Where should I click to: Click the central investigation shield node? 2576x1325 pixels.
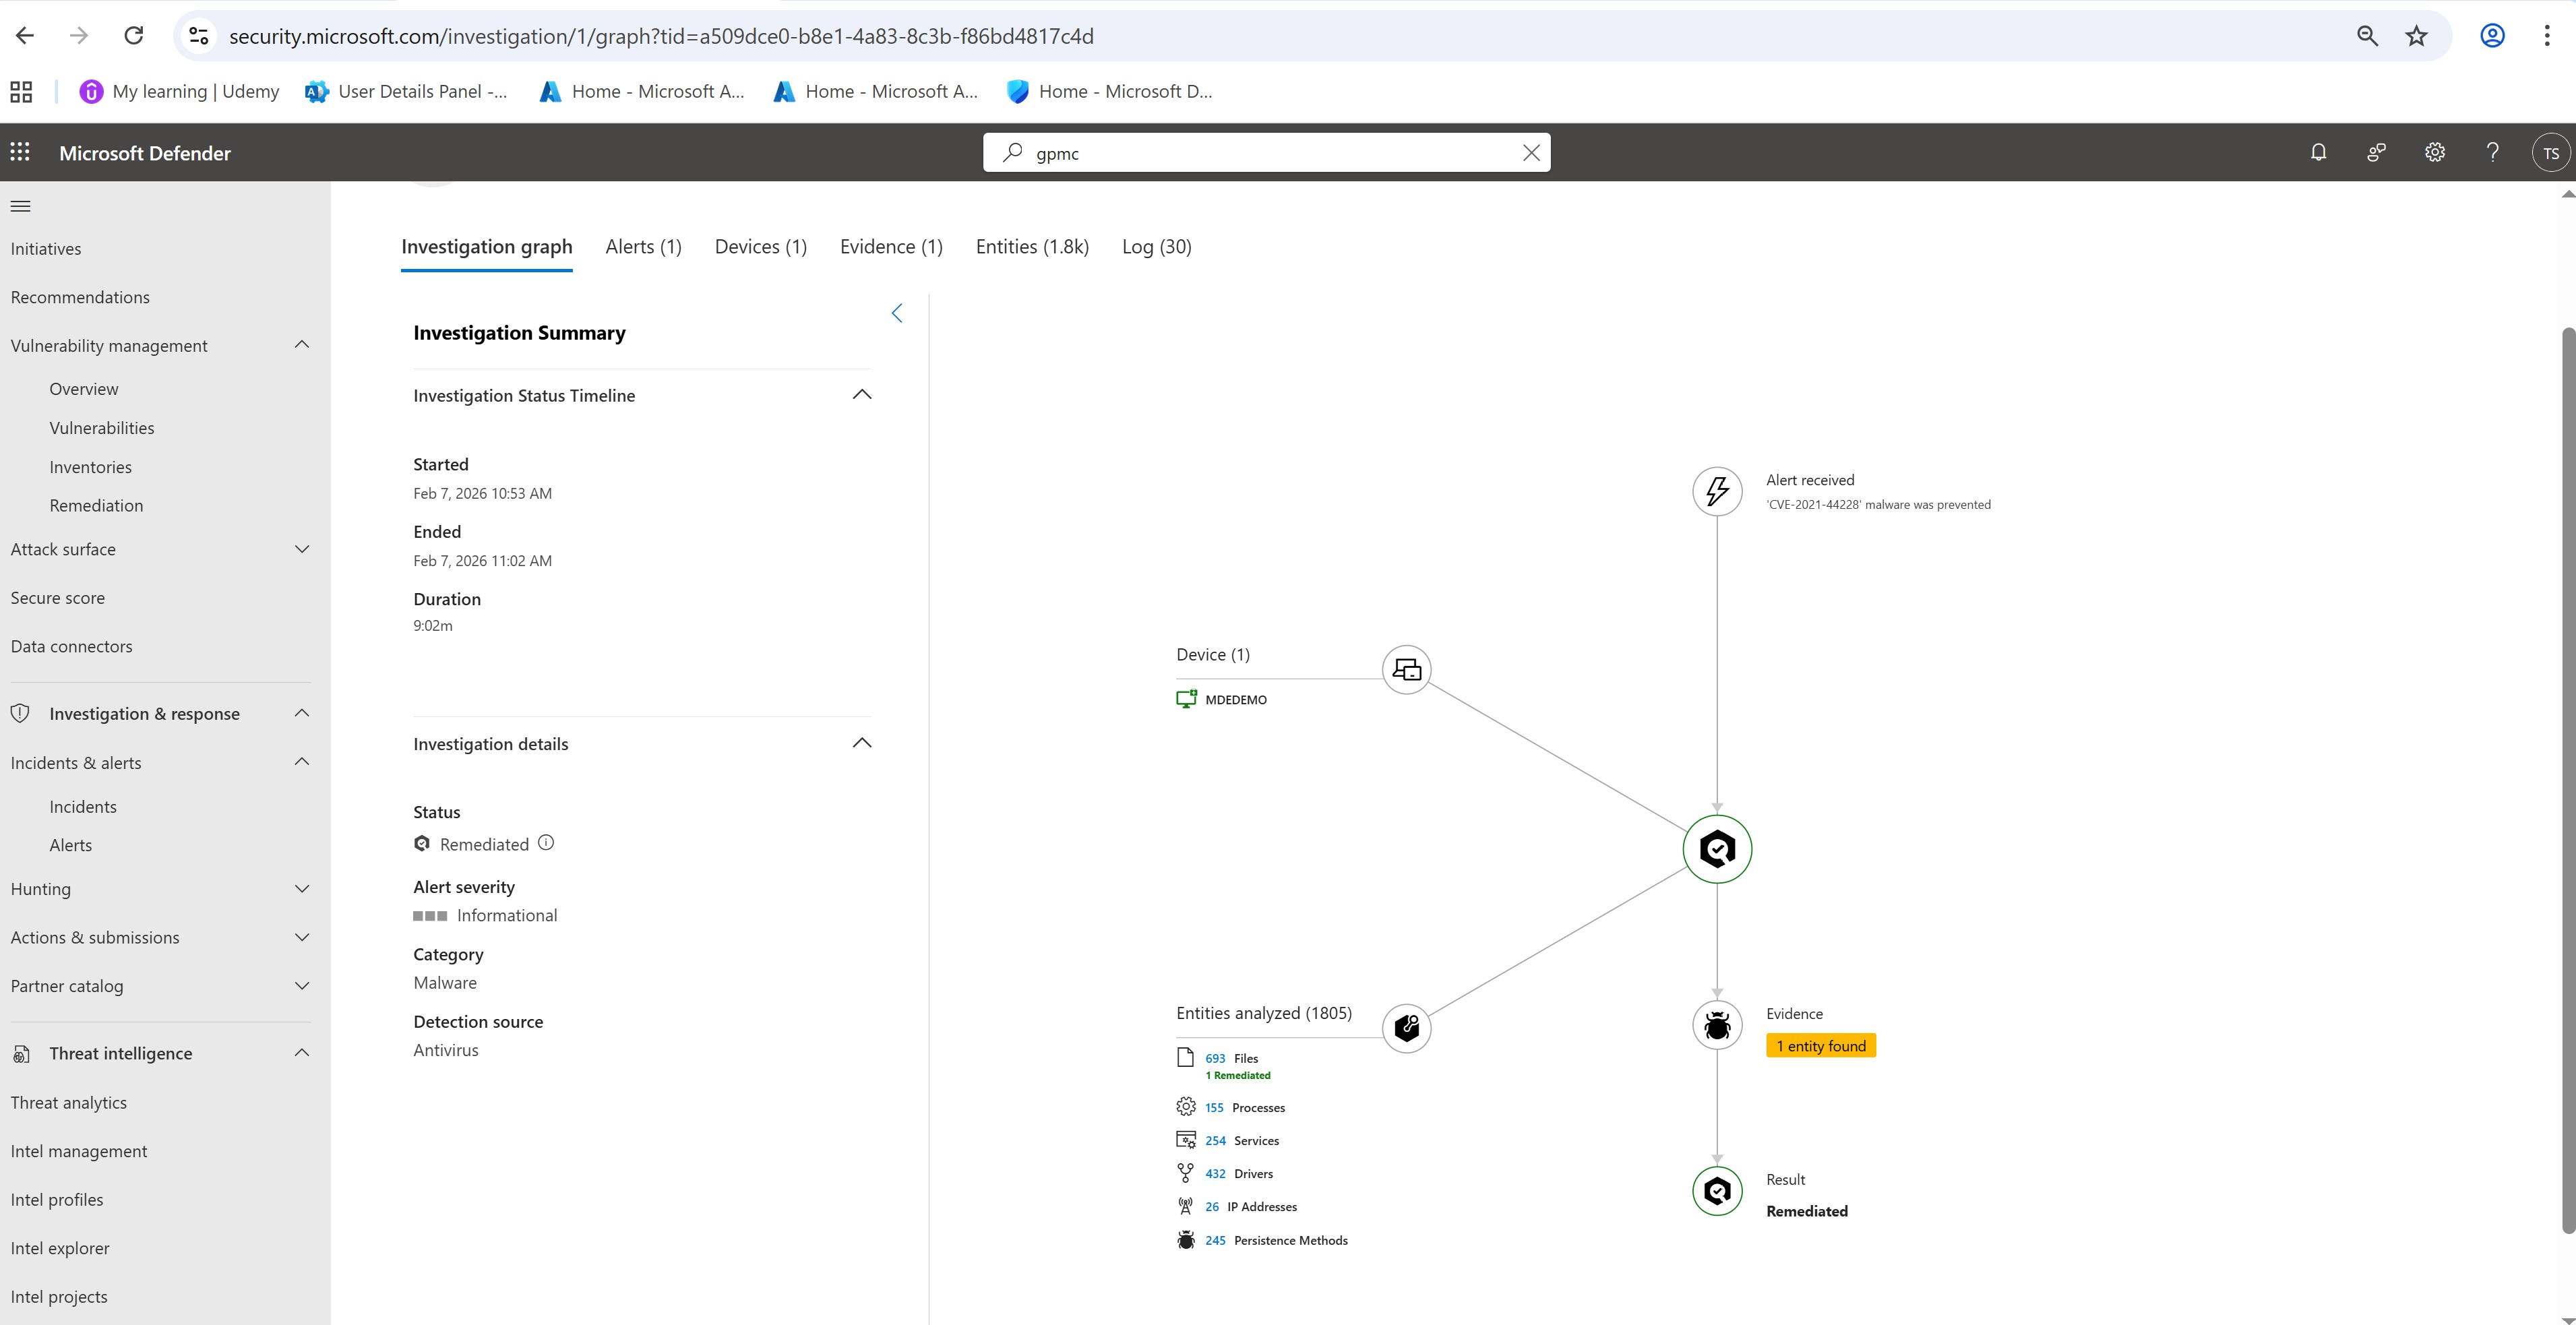[1716, 849]
